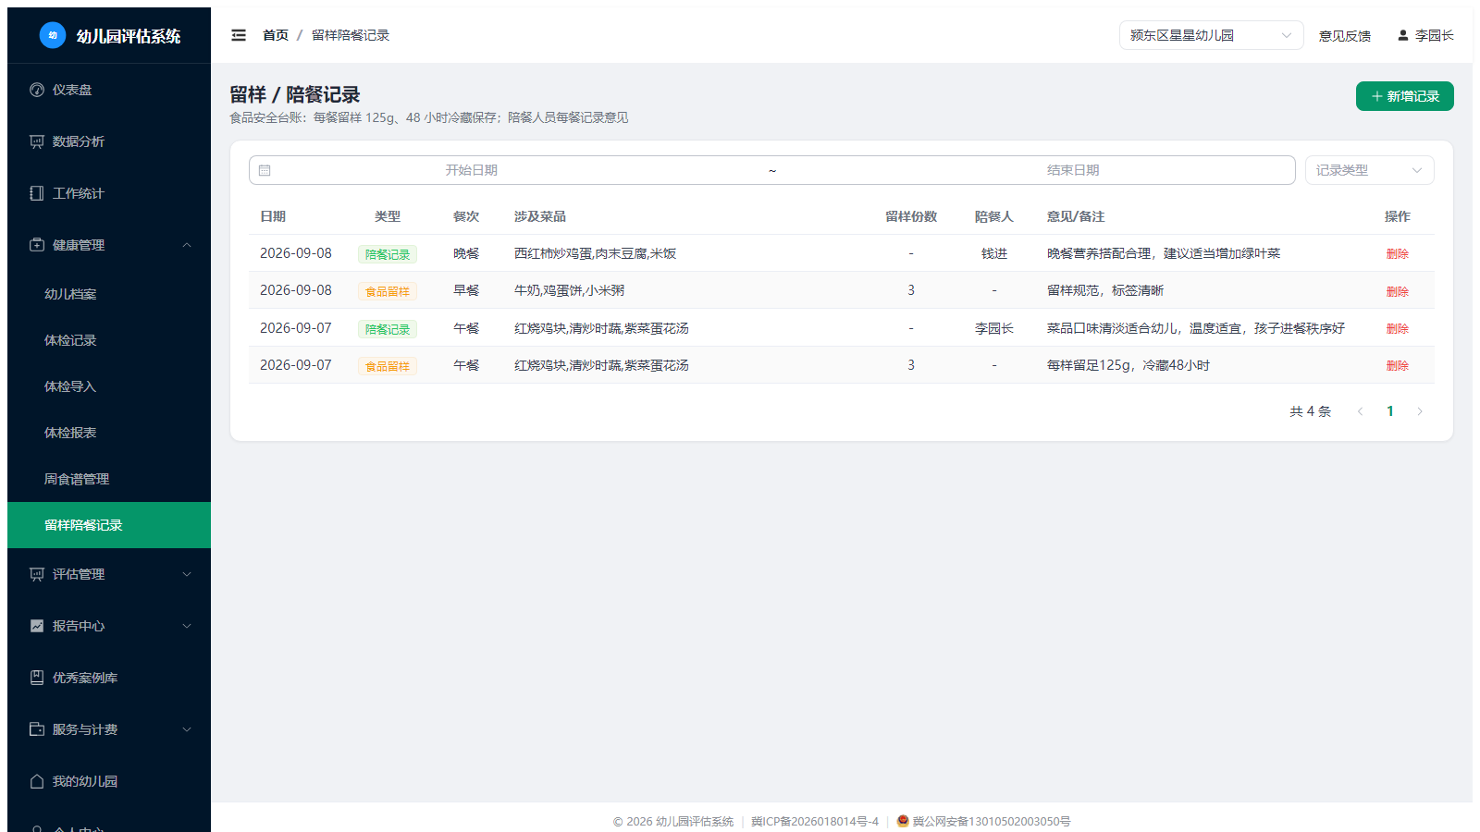Click the kindergarten system logo icon
This screenshot has height=832, width=1480.
tap(53, 35)
